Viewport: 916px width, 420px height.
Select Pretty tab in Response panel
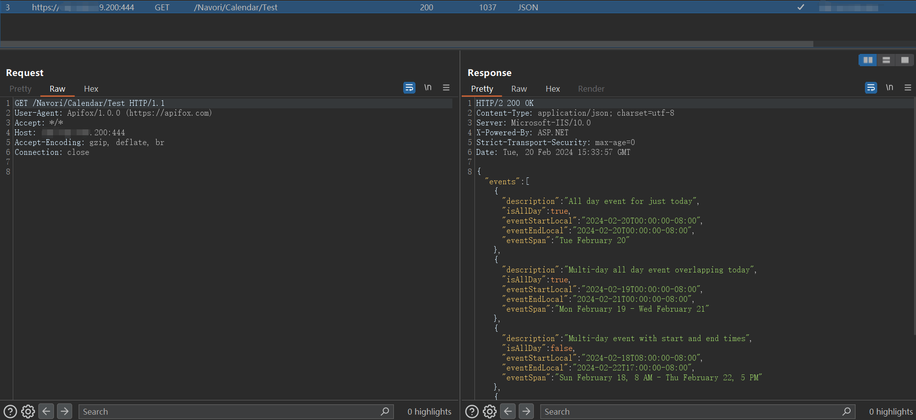tap(482, 89)
